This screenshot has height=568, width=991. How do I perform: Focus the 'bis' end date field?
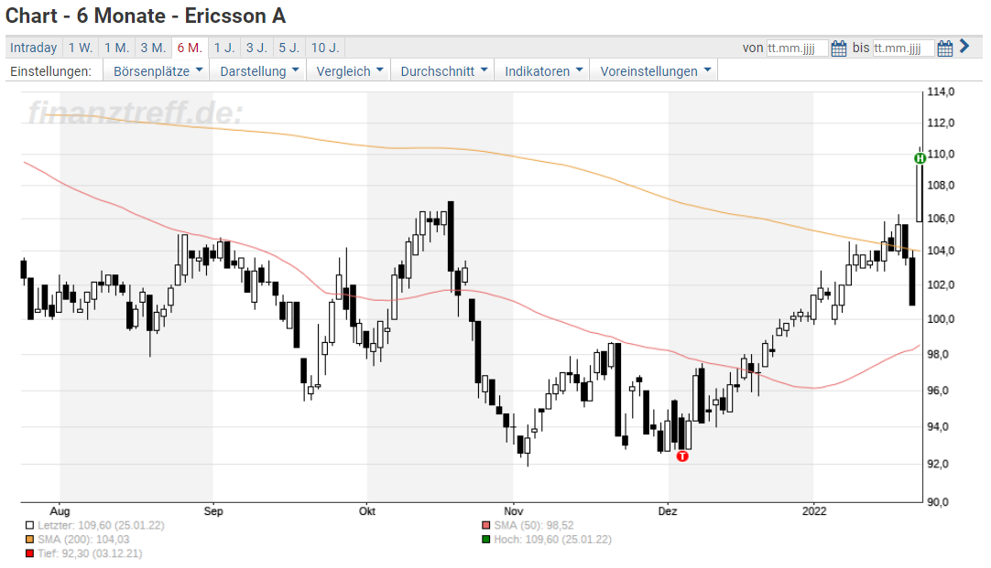tap(903, 48)
